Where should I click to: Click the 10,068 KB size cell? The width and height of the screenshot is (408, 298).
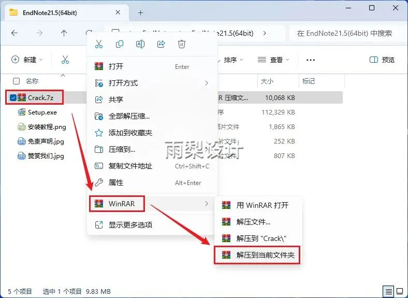tap(280, 97)
